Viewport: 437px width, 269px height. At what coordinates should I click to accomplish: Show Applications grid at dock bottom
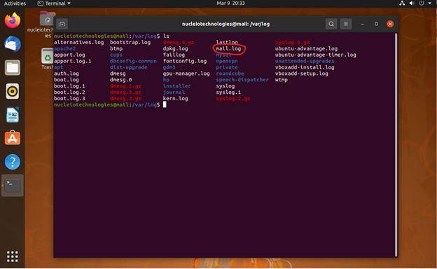tap(13, 256)
